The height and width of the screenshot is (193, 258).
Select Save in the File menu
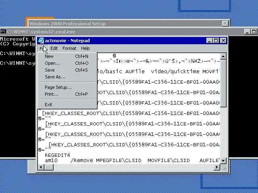(67, 70)
